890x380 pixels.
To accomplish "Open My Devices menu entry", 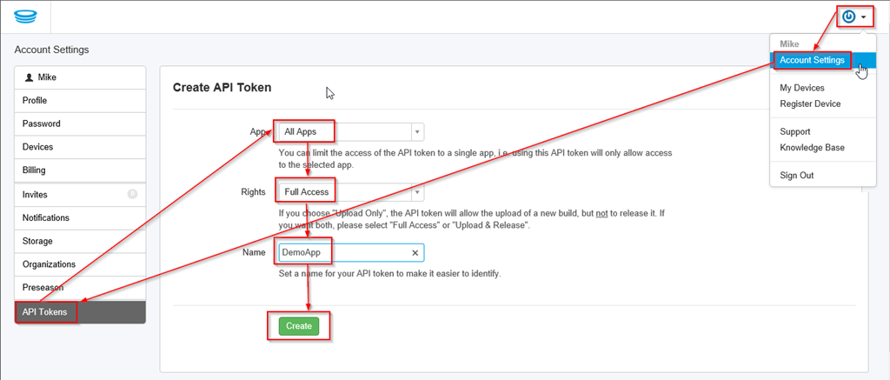I will (801, 88).
